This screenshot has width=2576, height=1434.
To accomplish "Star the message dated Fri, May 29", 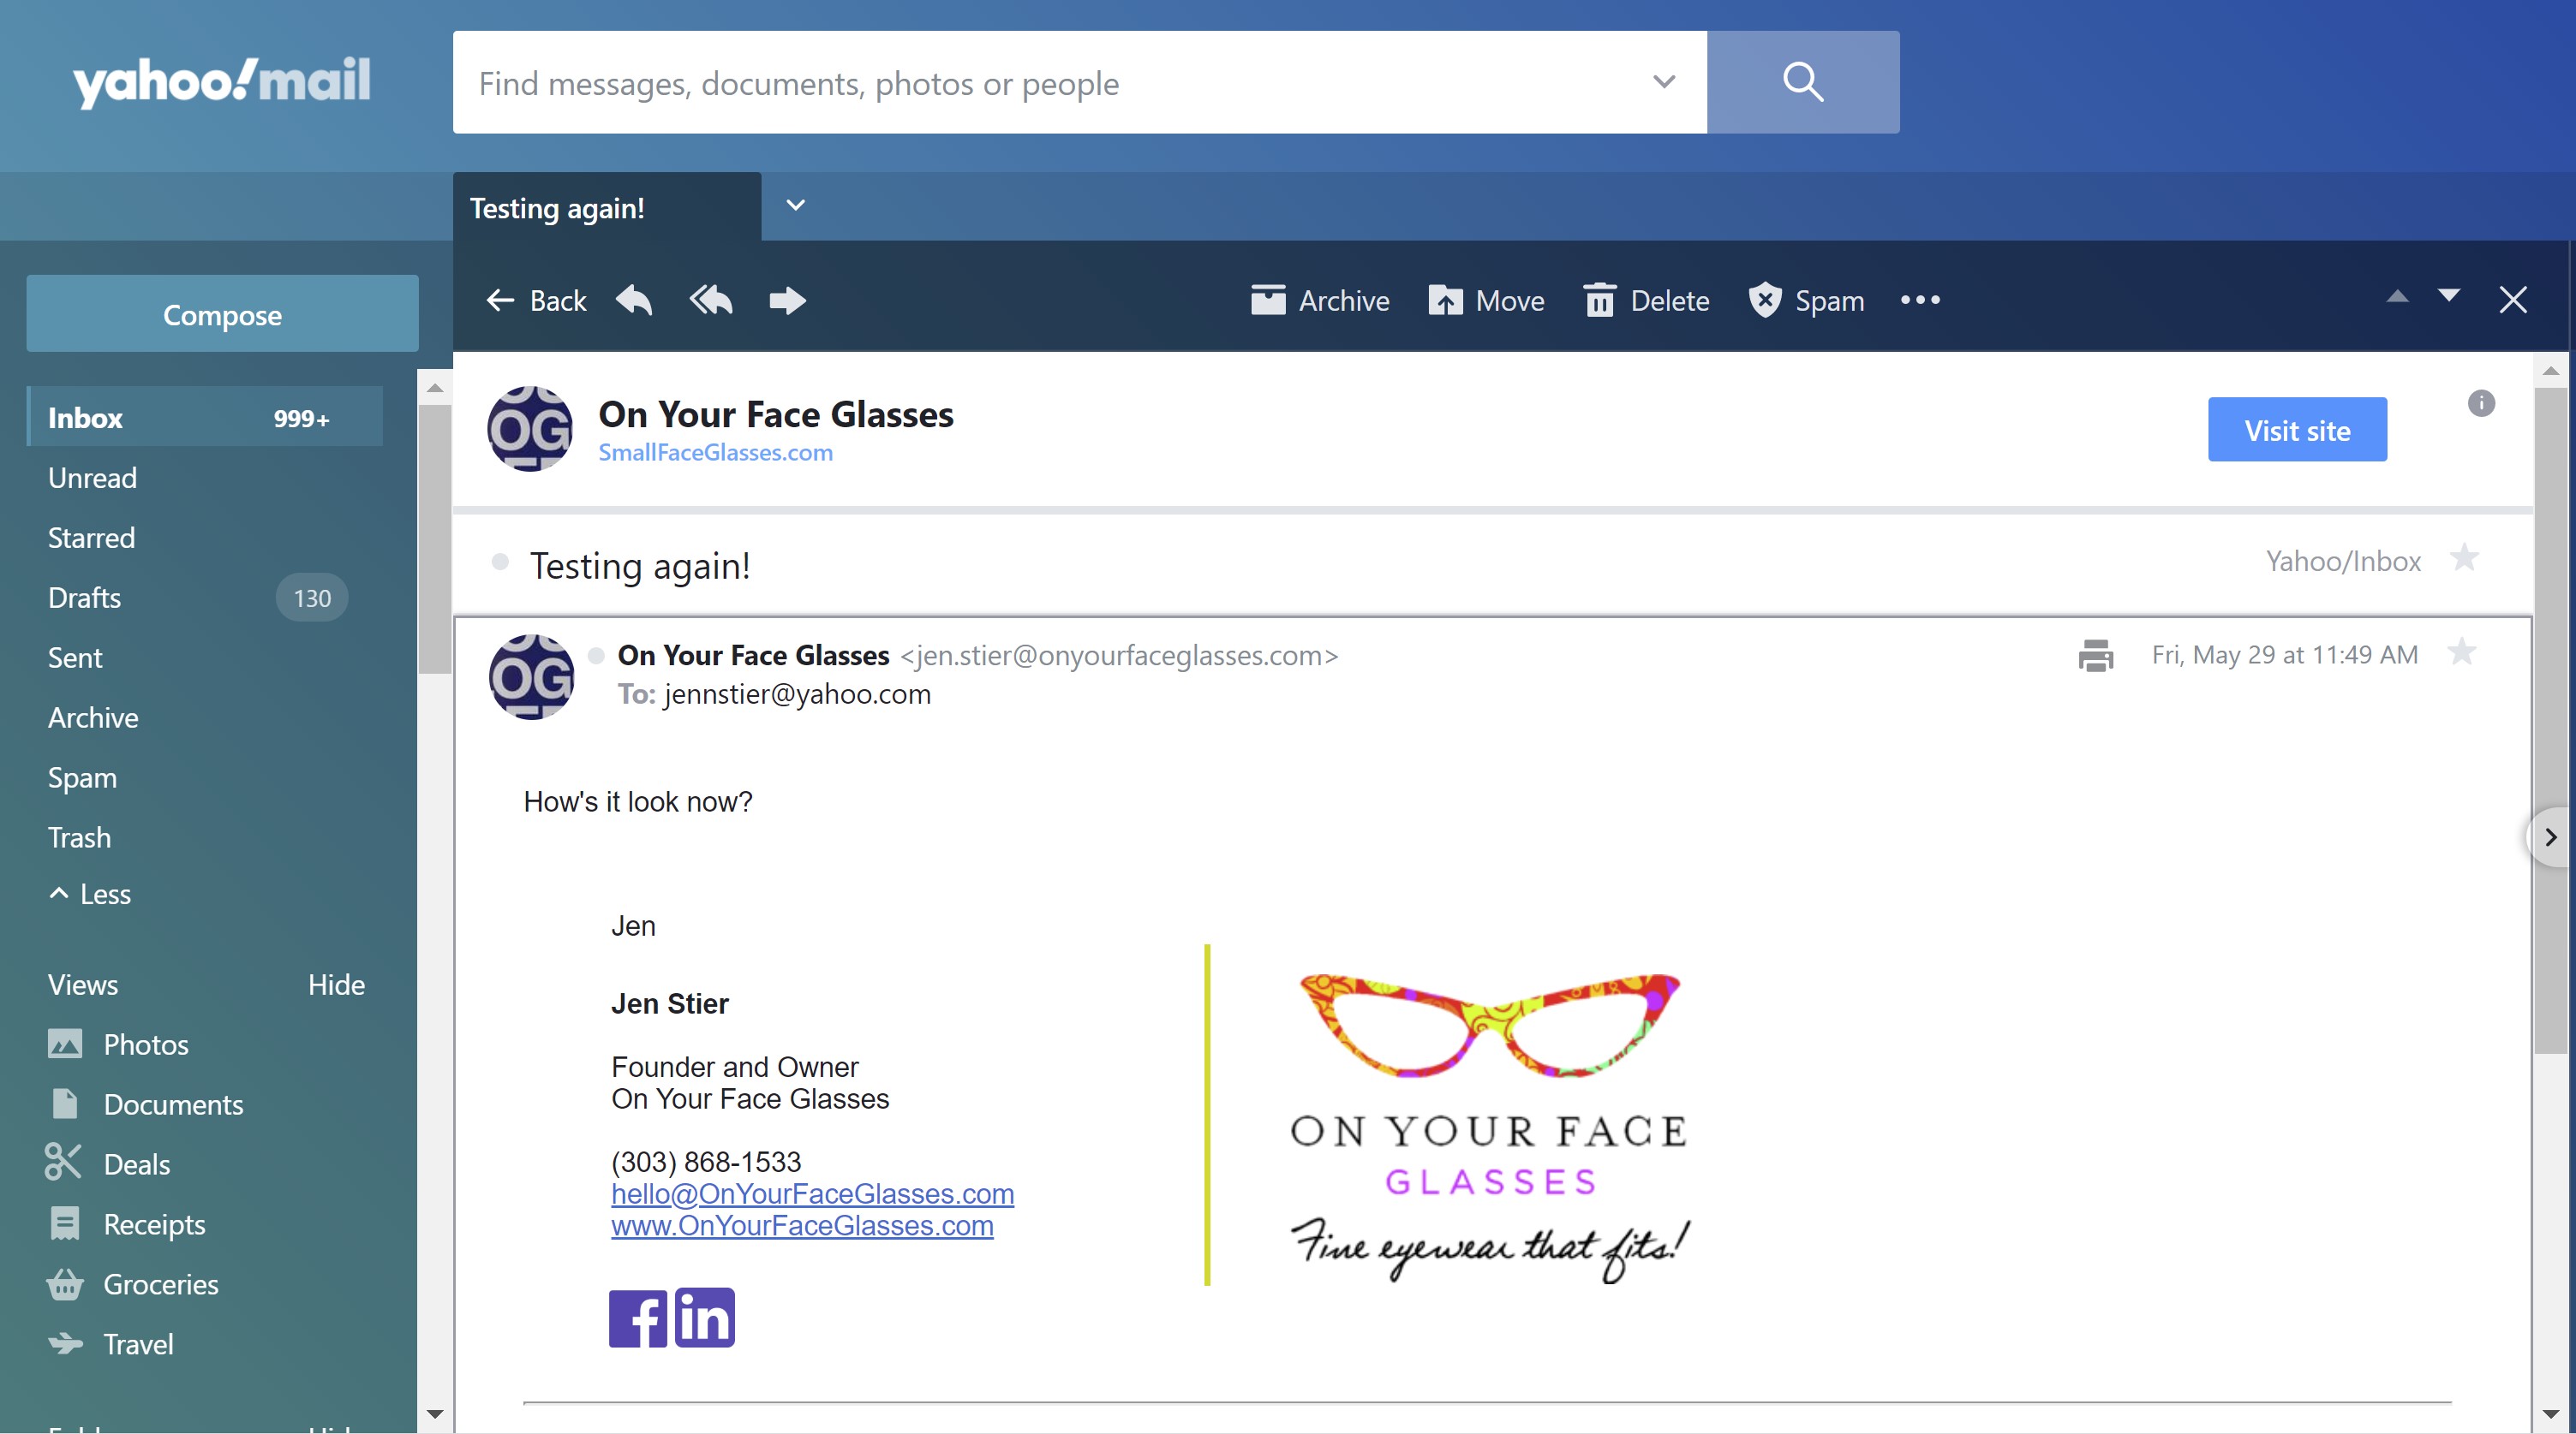I will click(2461, 652).
